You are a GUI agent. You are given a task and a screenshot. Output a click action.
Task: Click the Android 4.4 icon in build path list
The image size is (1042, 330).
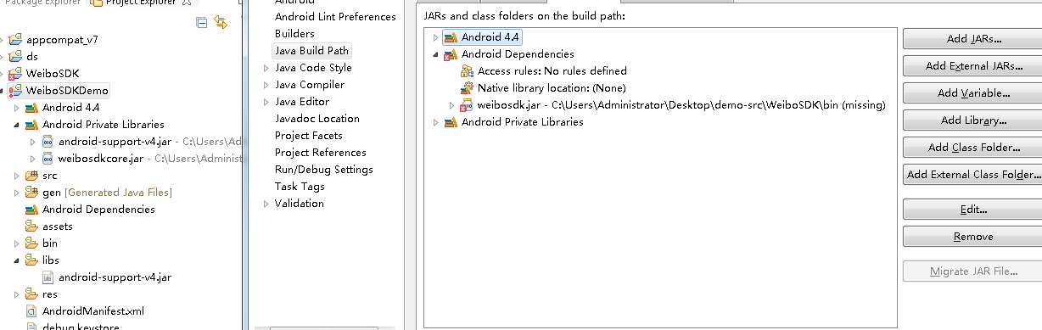click(451, 37)
